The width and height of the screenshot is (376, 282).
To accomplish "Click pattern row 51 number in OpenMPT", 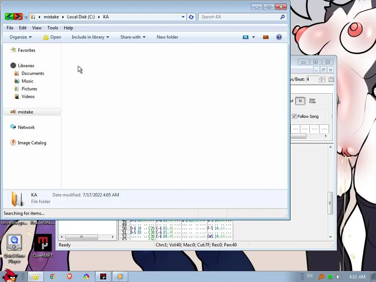I will point(124,232).
